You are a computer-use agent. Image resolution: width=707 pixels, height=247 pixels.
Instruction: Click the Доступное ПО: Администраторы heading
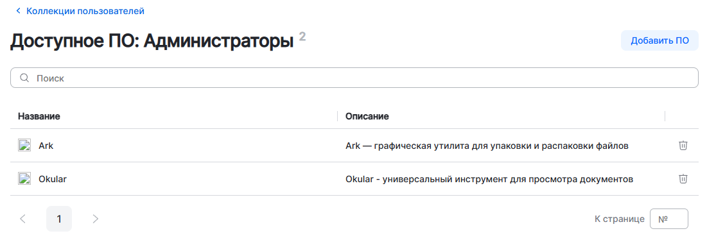155,42
